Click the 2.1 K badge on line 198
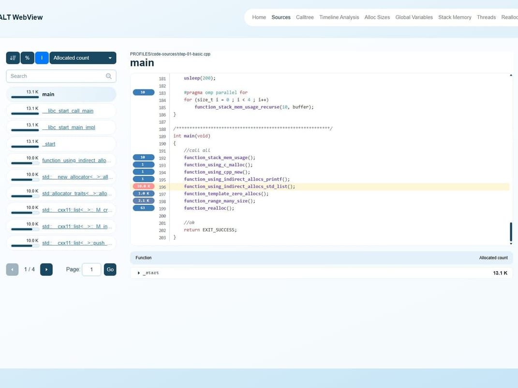This screenshot has height=388, width=518. pos(142,201)
